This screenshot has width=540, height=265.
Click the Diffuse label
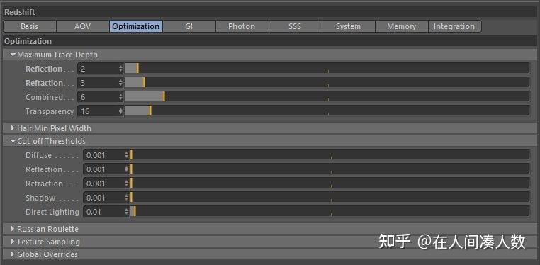pos(38,155)
